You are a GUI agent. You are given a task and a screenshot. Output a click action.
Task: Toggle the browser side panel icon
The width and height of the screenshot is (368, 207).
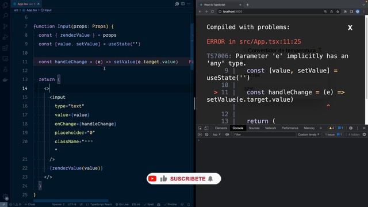coord(351,11)
